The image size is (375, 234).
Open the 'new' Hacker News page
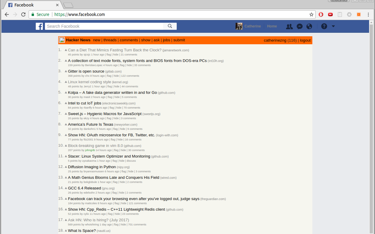pos(97,40)
